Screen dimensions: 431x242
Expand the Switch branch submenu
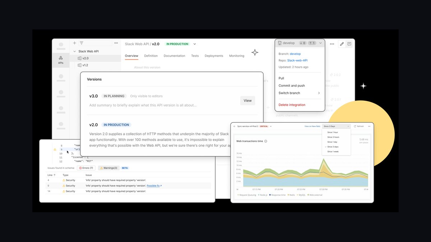[319, 93]
